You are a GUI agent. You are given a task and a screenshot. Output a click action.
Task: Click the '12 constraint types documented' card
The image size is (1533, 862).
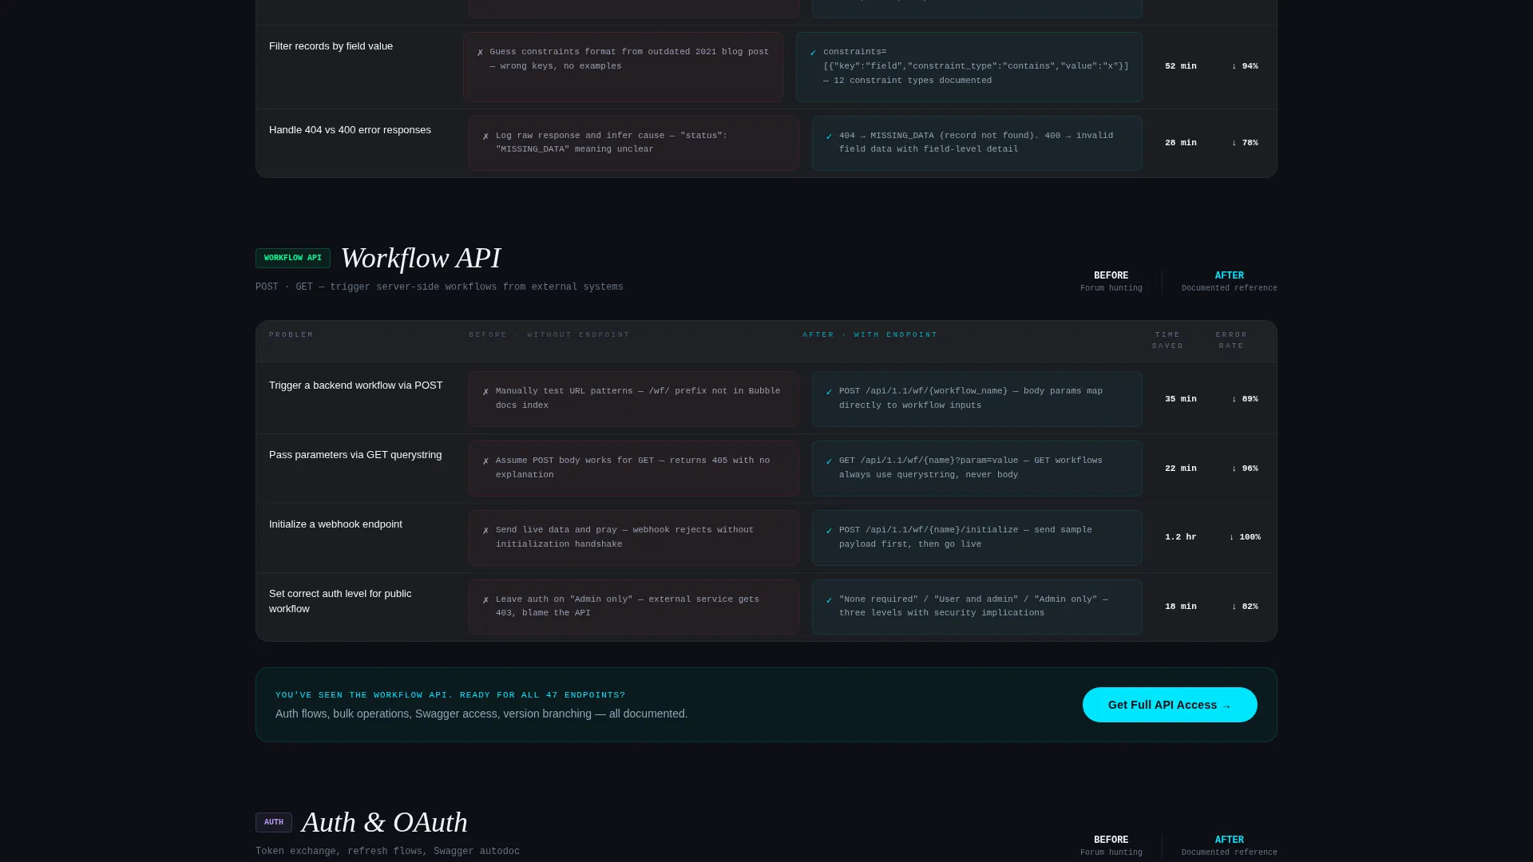pyautogui.click(x=969, y=67)
